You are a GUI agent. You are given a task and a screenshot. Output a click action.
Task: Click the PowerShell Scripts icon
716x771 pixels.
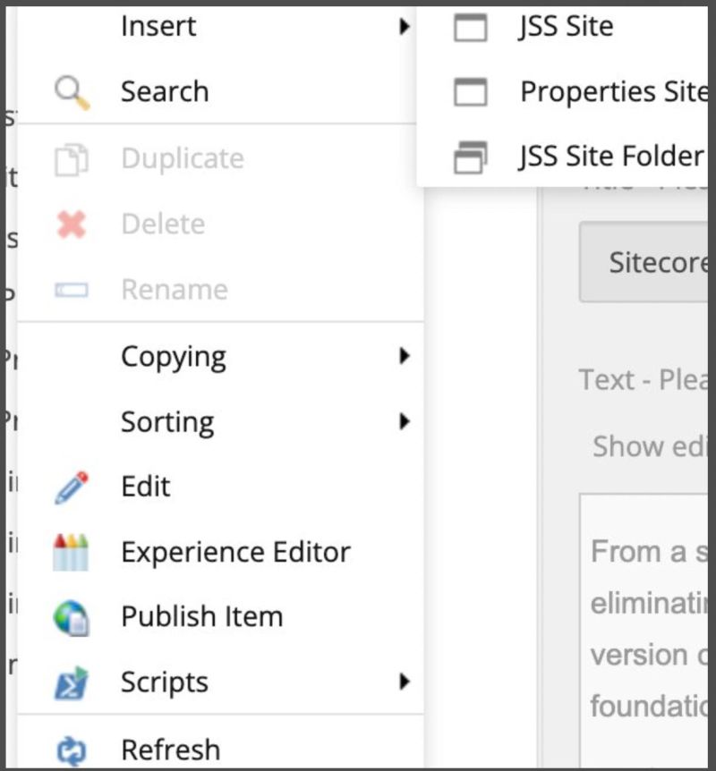(71, 683)
